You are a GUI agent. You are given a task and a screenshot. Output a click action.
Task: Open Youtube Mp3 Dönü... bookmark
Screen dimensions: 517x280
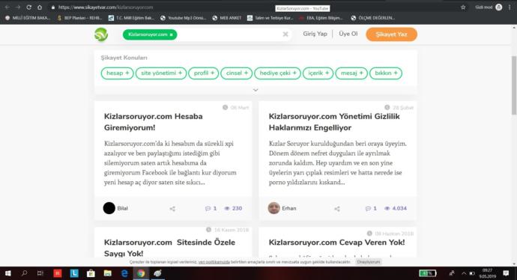coord(184,18)
